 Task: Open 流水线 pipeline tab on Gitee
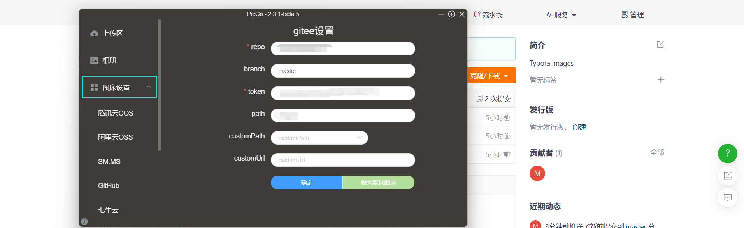488,15
